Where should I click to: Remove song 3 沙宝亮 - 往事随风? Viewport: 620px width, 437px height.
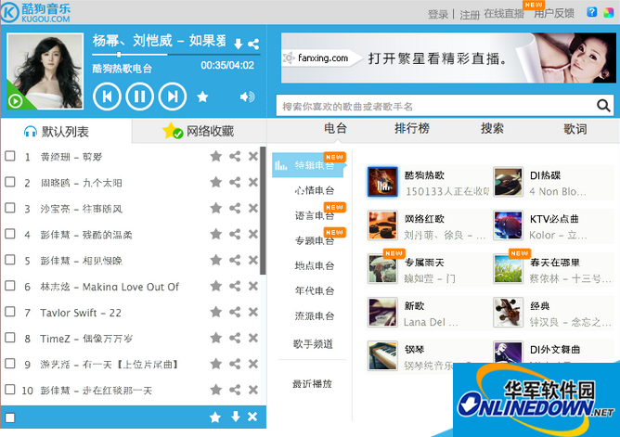[x=253, y=208]
